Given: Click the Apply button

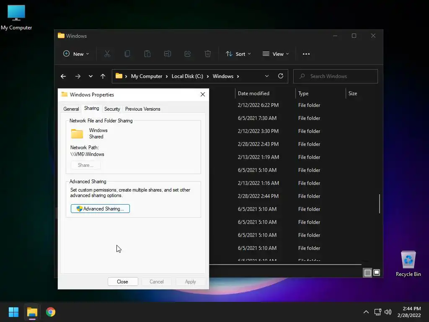Looking at the screenshot, I should click(191, 282).
